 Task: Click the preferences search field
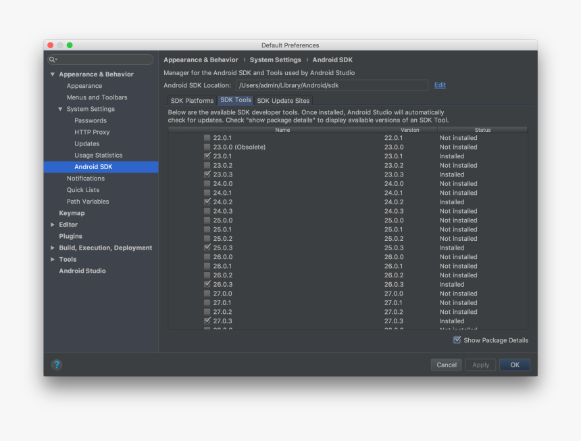pyautogui.click(x=101, y=60)
